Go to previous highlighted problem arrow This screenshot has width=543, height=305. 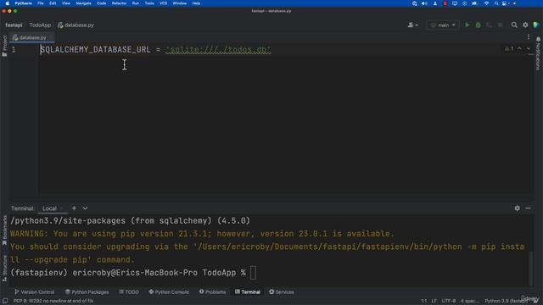(519, 49)
